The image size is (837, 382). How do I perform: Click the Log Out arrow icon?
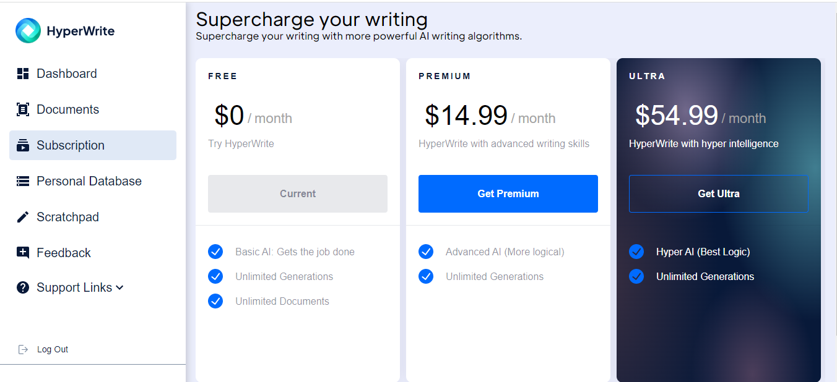[x=24, y=349]
